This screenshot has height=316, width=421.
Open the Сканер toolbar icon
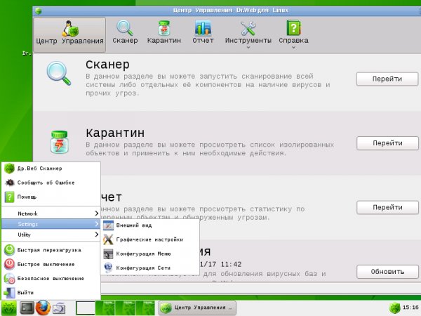[125, 32]
